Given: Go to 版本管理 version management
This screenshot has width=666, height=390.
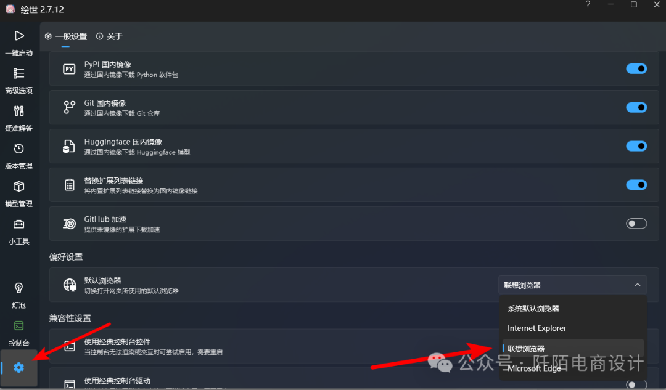Looking at the screenshot, I should [x=18, y=156].
